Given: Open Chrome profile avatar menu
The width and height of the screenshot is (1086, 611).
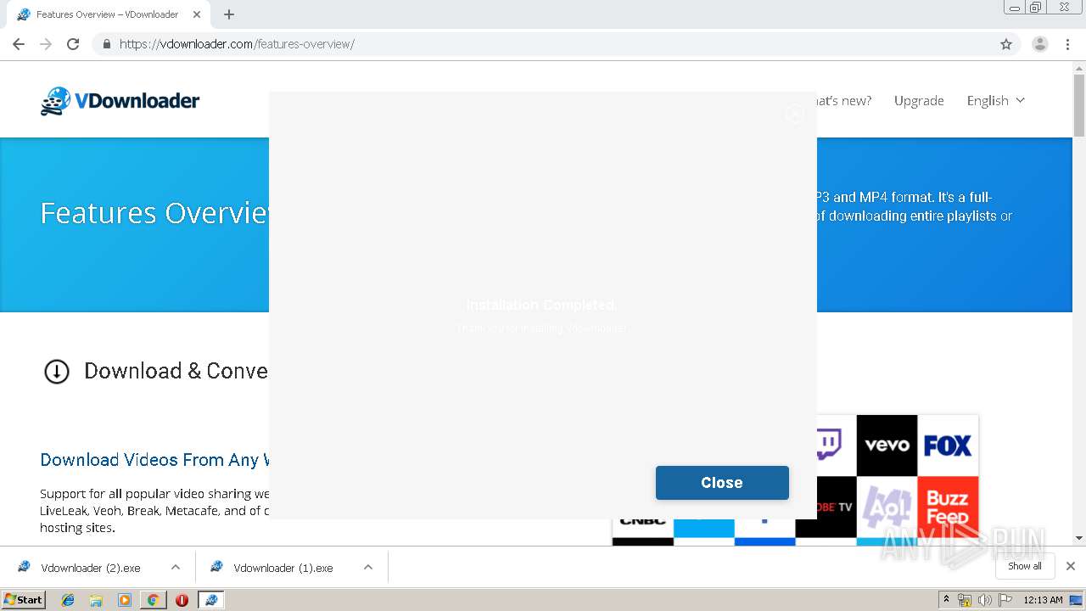Looking at the screenshot, I should coord(1039,44).
